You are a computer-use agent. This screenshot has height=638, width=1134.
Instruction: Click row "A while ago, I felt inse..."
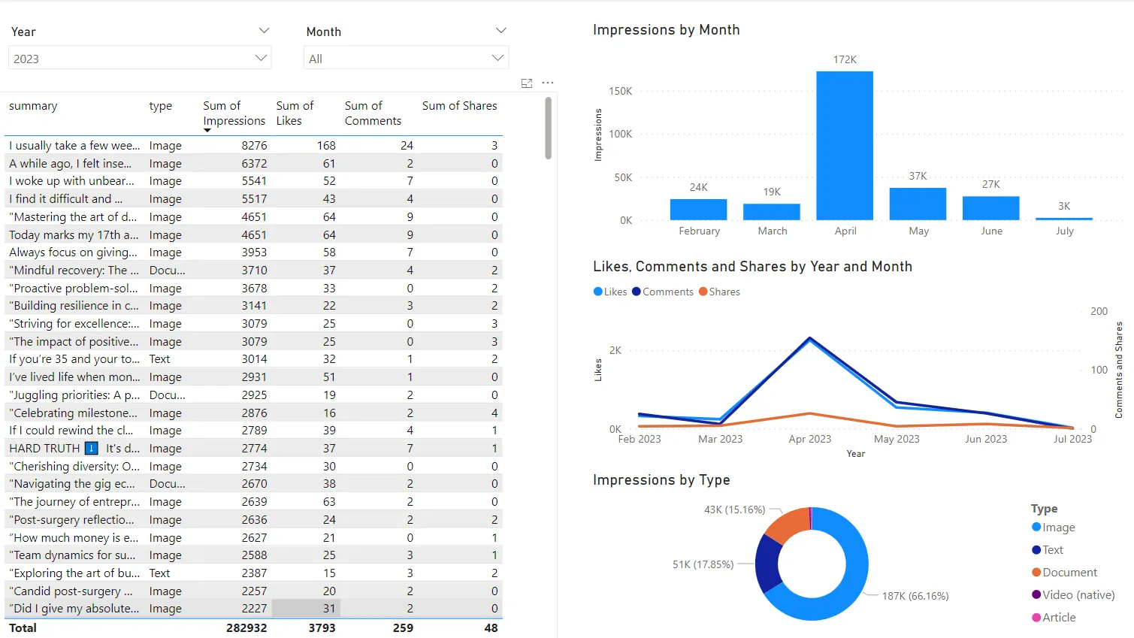[253, 163]
